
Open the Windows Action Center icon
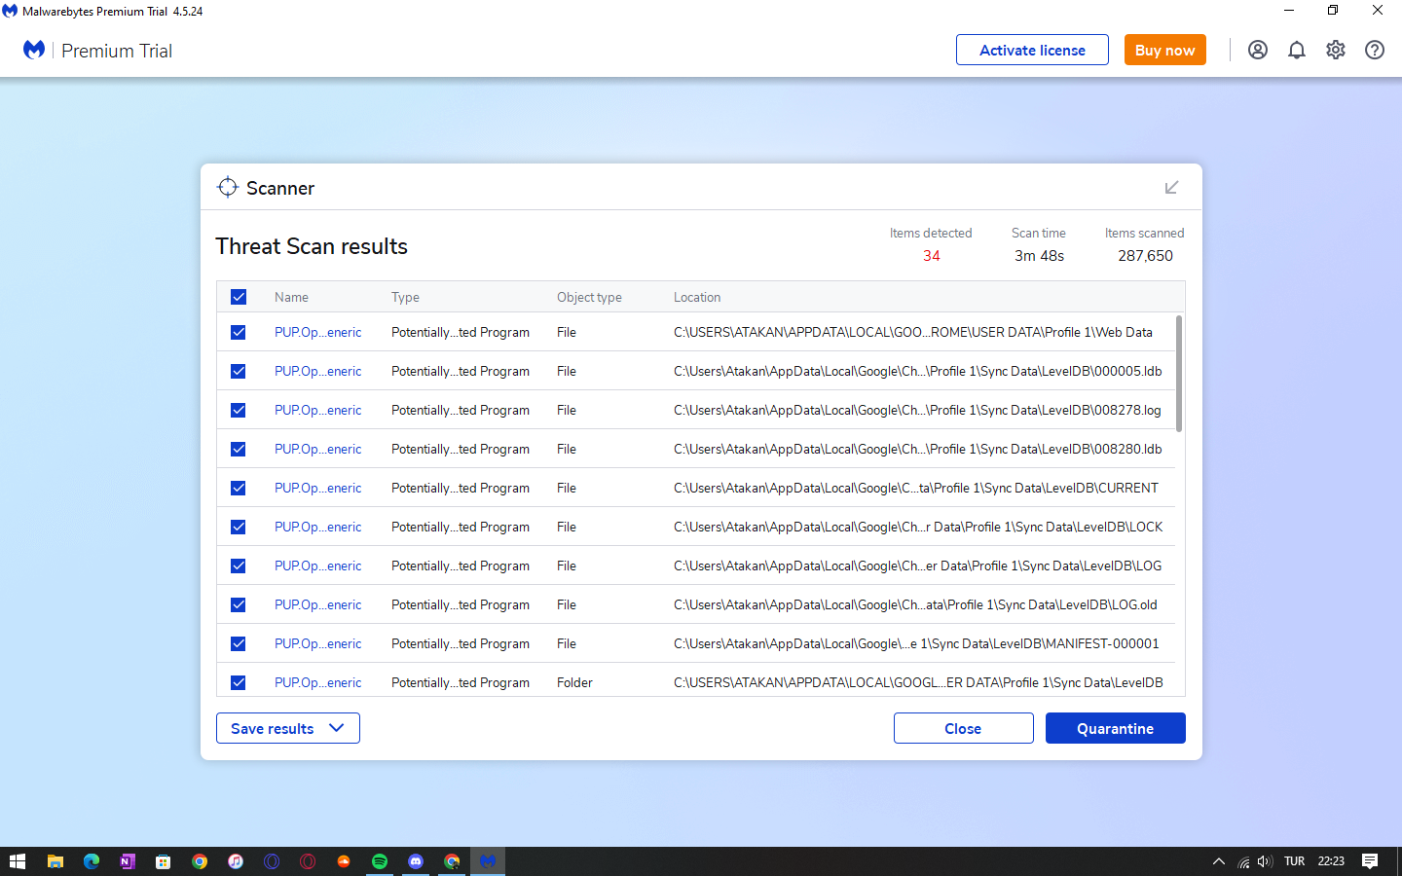click(1370, 861)
